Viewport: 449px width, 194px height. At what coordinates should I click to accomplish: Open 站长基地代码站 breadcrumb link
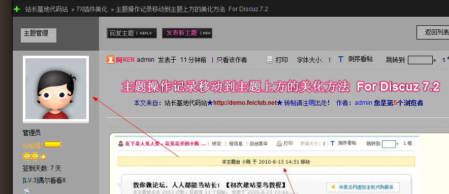(46, 9)
